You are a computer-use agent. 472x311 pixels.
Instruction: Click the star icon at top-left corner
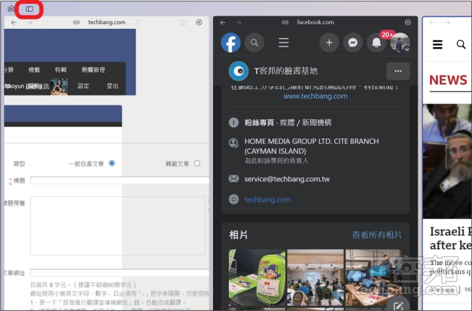pyautogui.click(x=11, y=9)
